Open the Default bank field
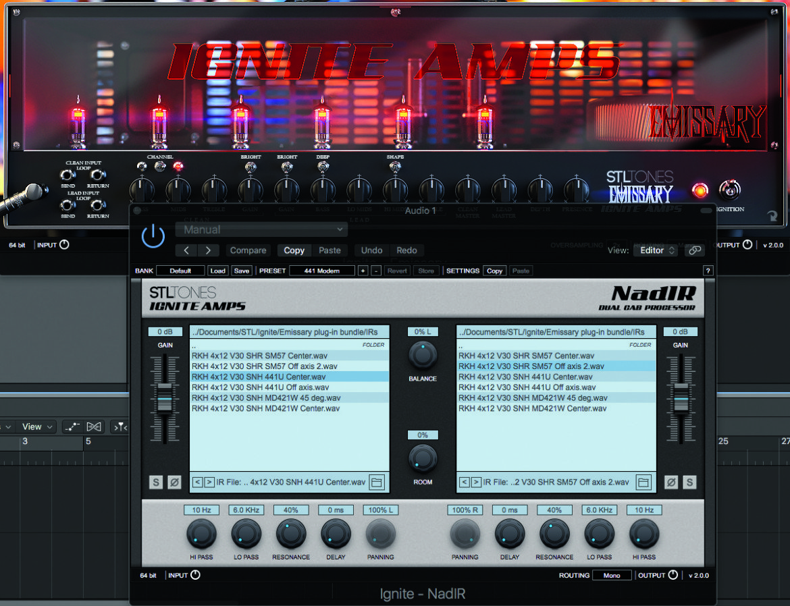Image resolution: width=790 pixels, height=606 pixels. click(x=180, y=271)
